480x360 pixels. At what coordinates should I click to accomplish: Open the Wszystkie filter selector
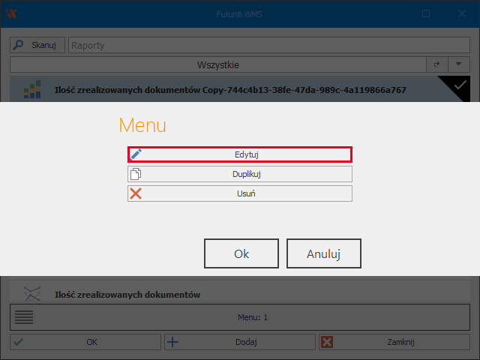217,64
